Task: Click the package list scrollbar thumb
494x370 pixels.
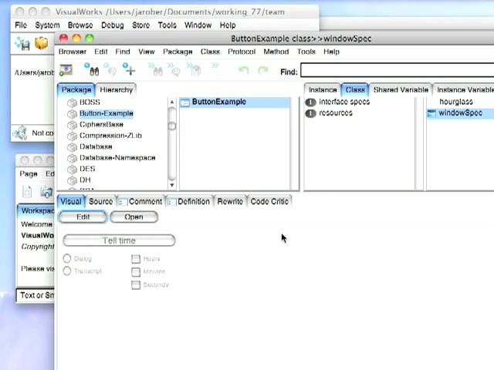Action: [172, 126]
